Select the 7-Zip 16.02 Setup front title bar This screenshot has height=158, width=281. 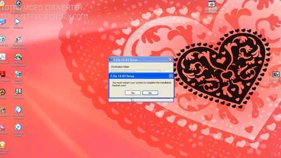(139, 76)
